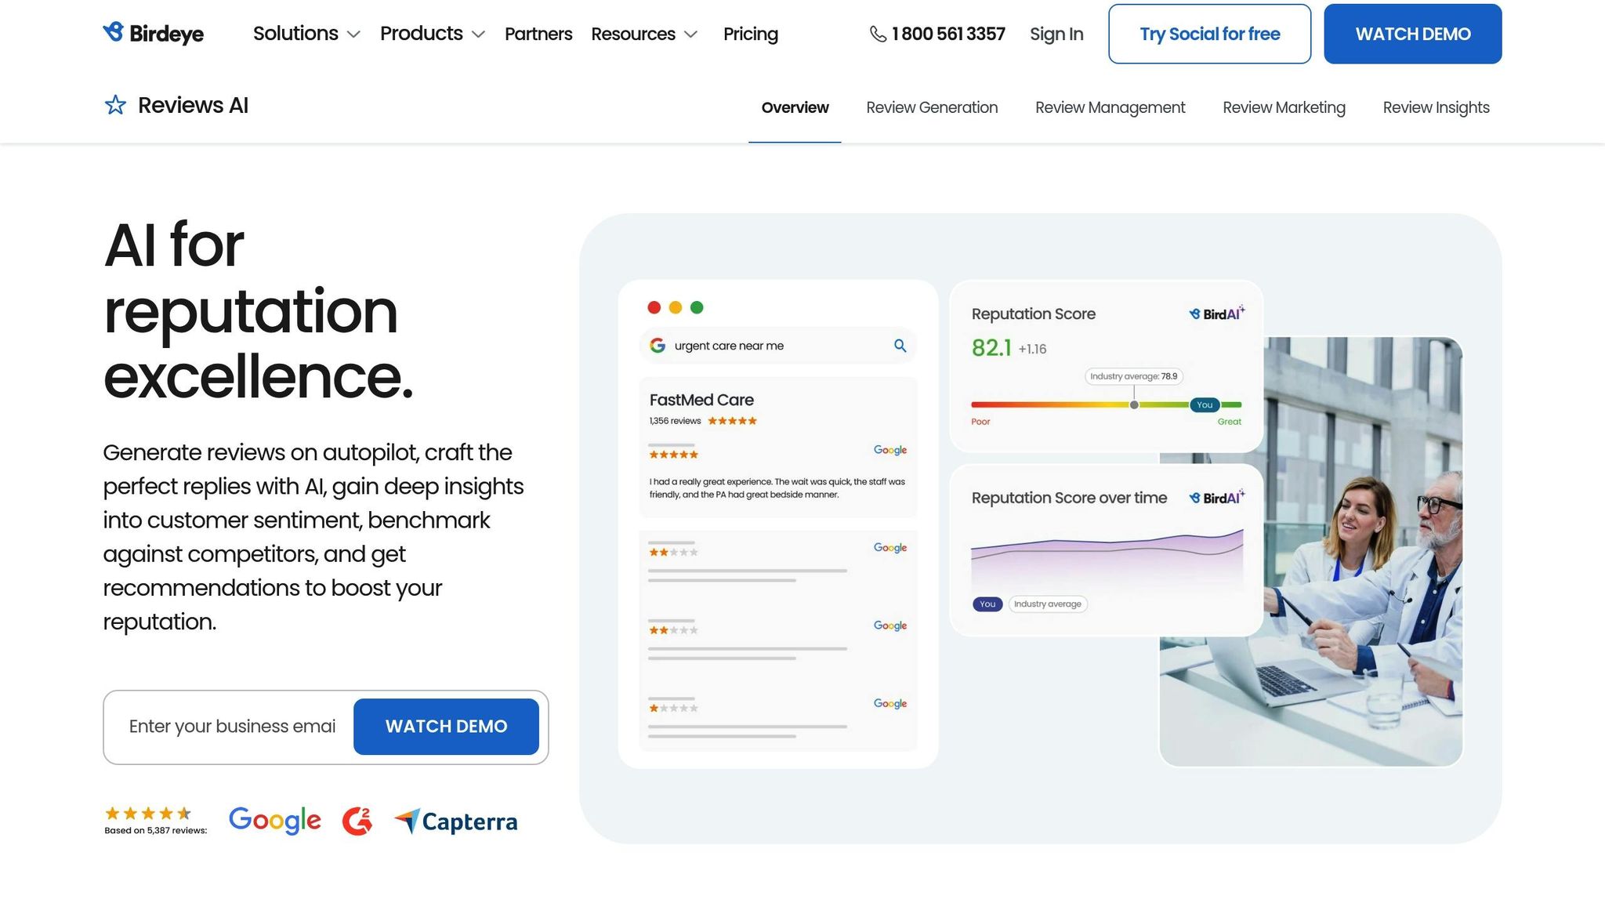Screen dimensions: 1605x903
Task: Click the Birdeye logo in the header
Action: 154,34
